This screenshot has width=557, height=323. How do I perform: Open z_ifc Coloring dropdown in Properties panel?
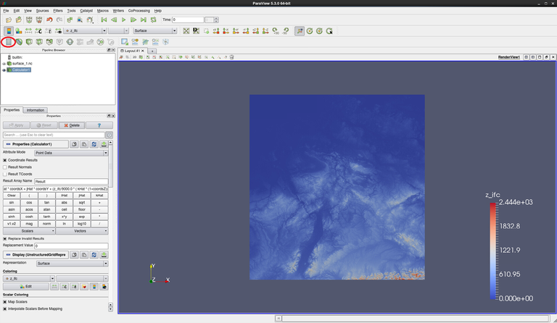click(29, 278)
